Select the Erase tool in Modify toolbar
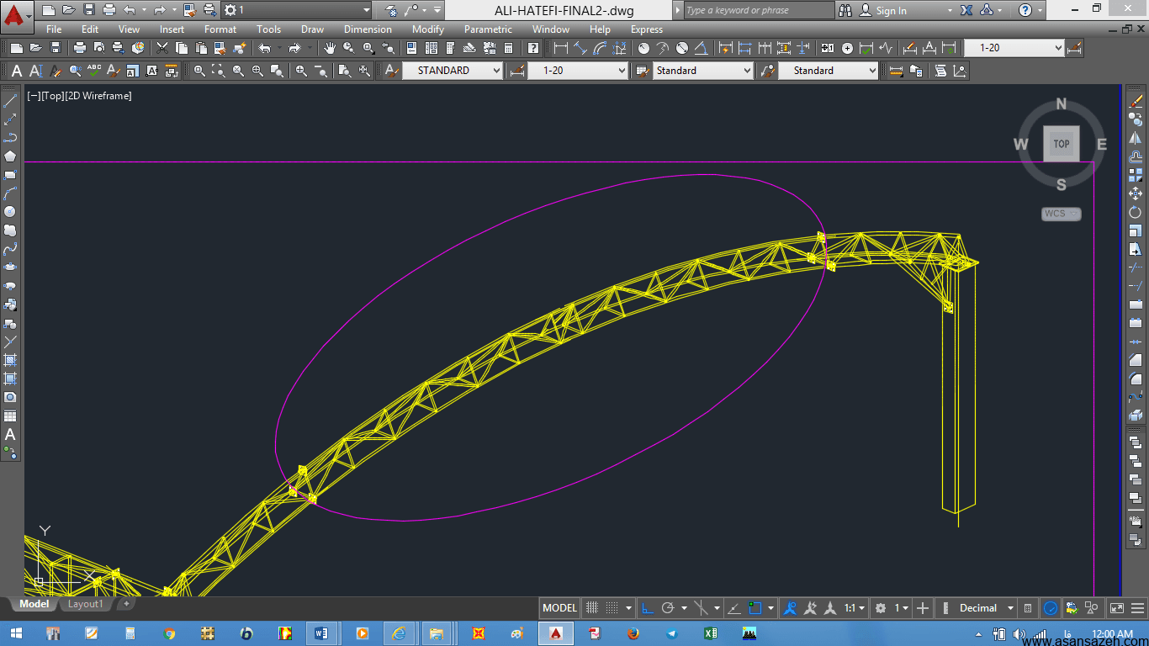Image resolution: width=1149 pixels, height=646 pixels. [x=1136, y=101]
